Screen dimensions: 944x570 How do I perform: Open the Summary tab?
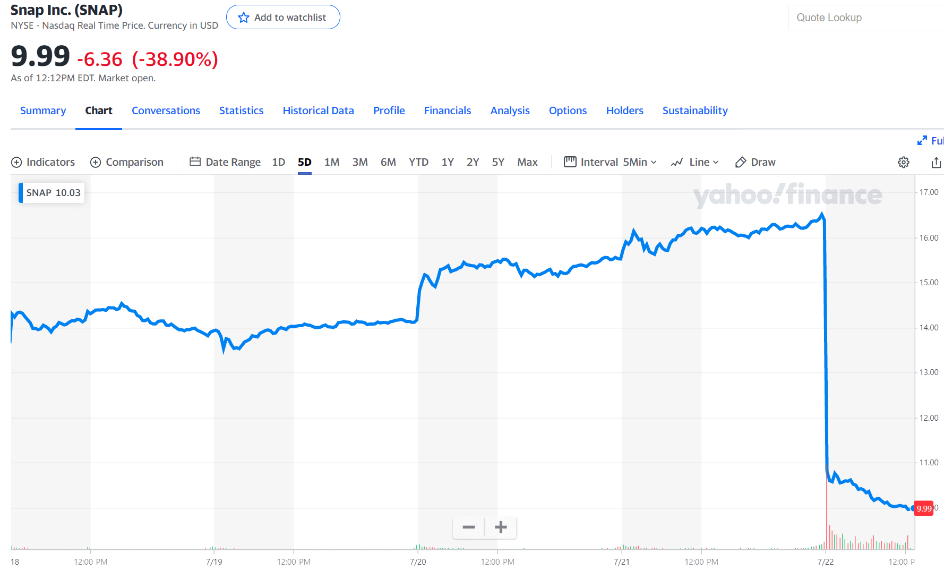coord(43,110)
